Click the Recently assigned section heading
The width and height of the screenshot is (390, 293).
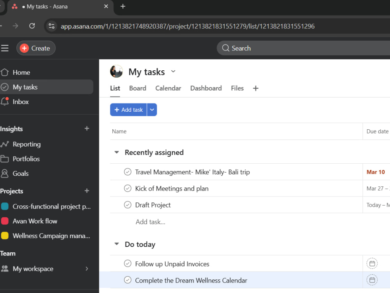pyautogui.click(x=154, y=152)
